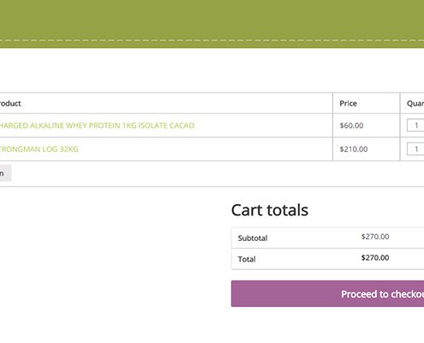Click the Subtotal label

tap(253, 238)
